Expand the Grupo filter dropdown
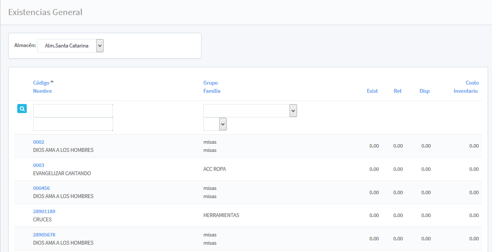Screen dimensions: 492x252 click(250, 111)
